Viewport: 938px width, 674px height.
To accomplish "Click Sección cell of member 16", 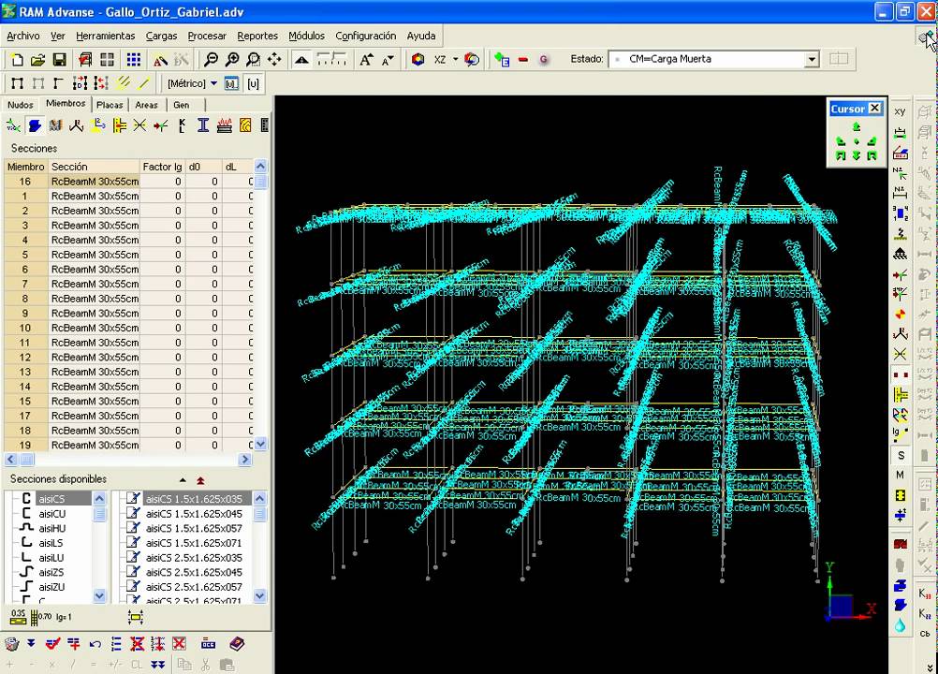I will click(95, 182).
